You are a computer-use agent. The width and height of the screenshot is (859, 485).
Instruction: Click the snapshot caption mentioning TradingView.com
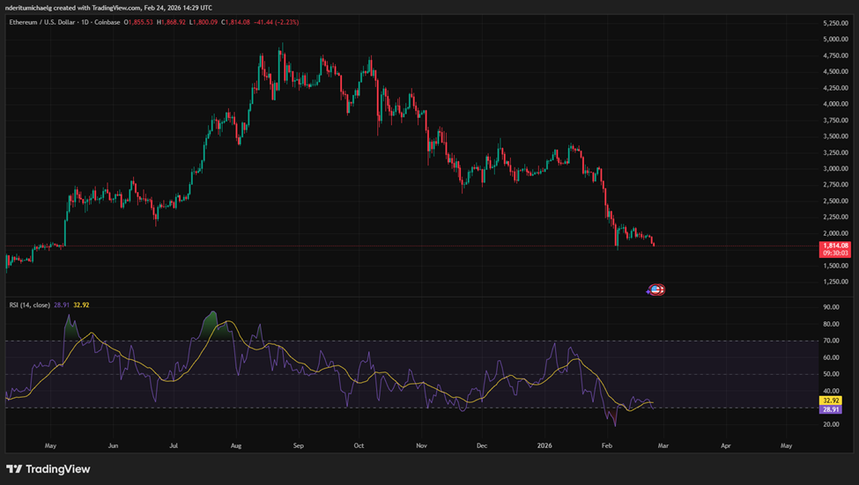tap(108, 8)
